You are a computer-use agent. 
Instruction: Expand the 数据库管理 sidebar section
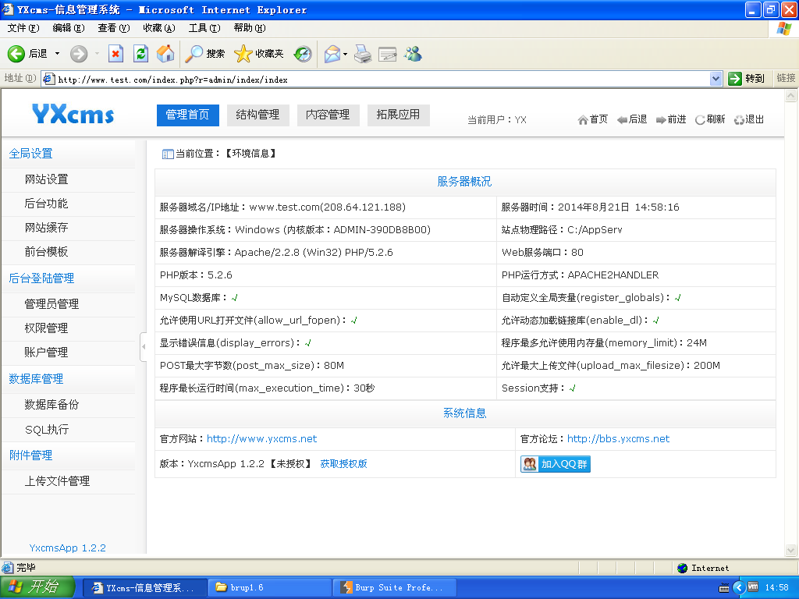[x=36, y=379]
